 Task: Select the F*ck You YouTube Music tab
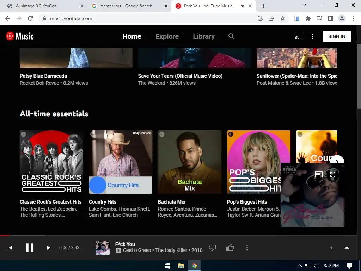(208, 6)
